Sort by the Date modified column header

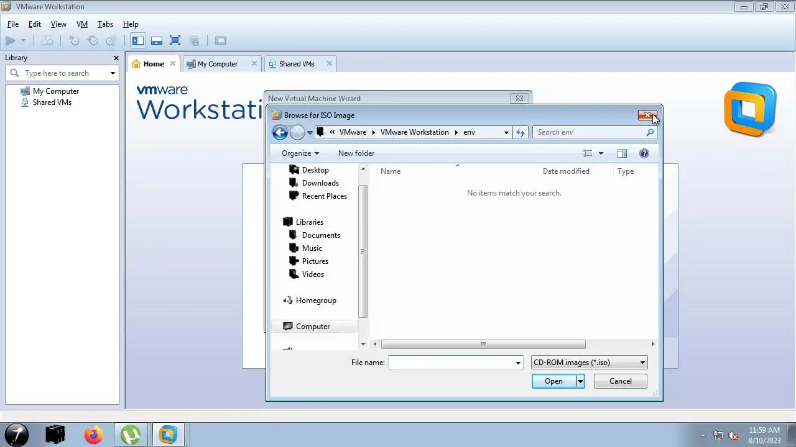566,171
